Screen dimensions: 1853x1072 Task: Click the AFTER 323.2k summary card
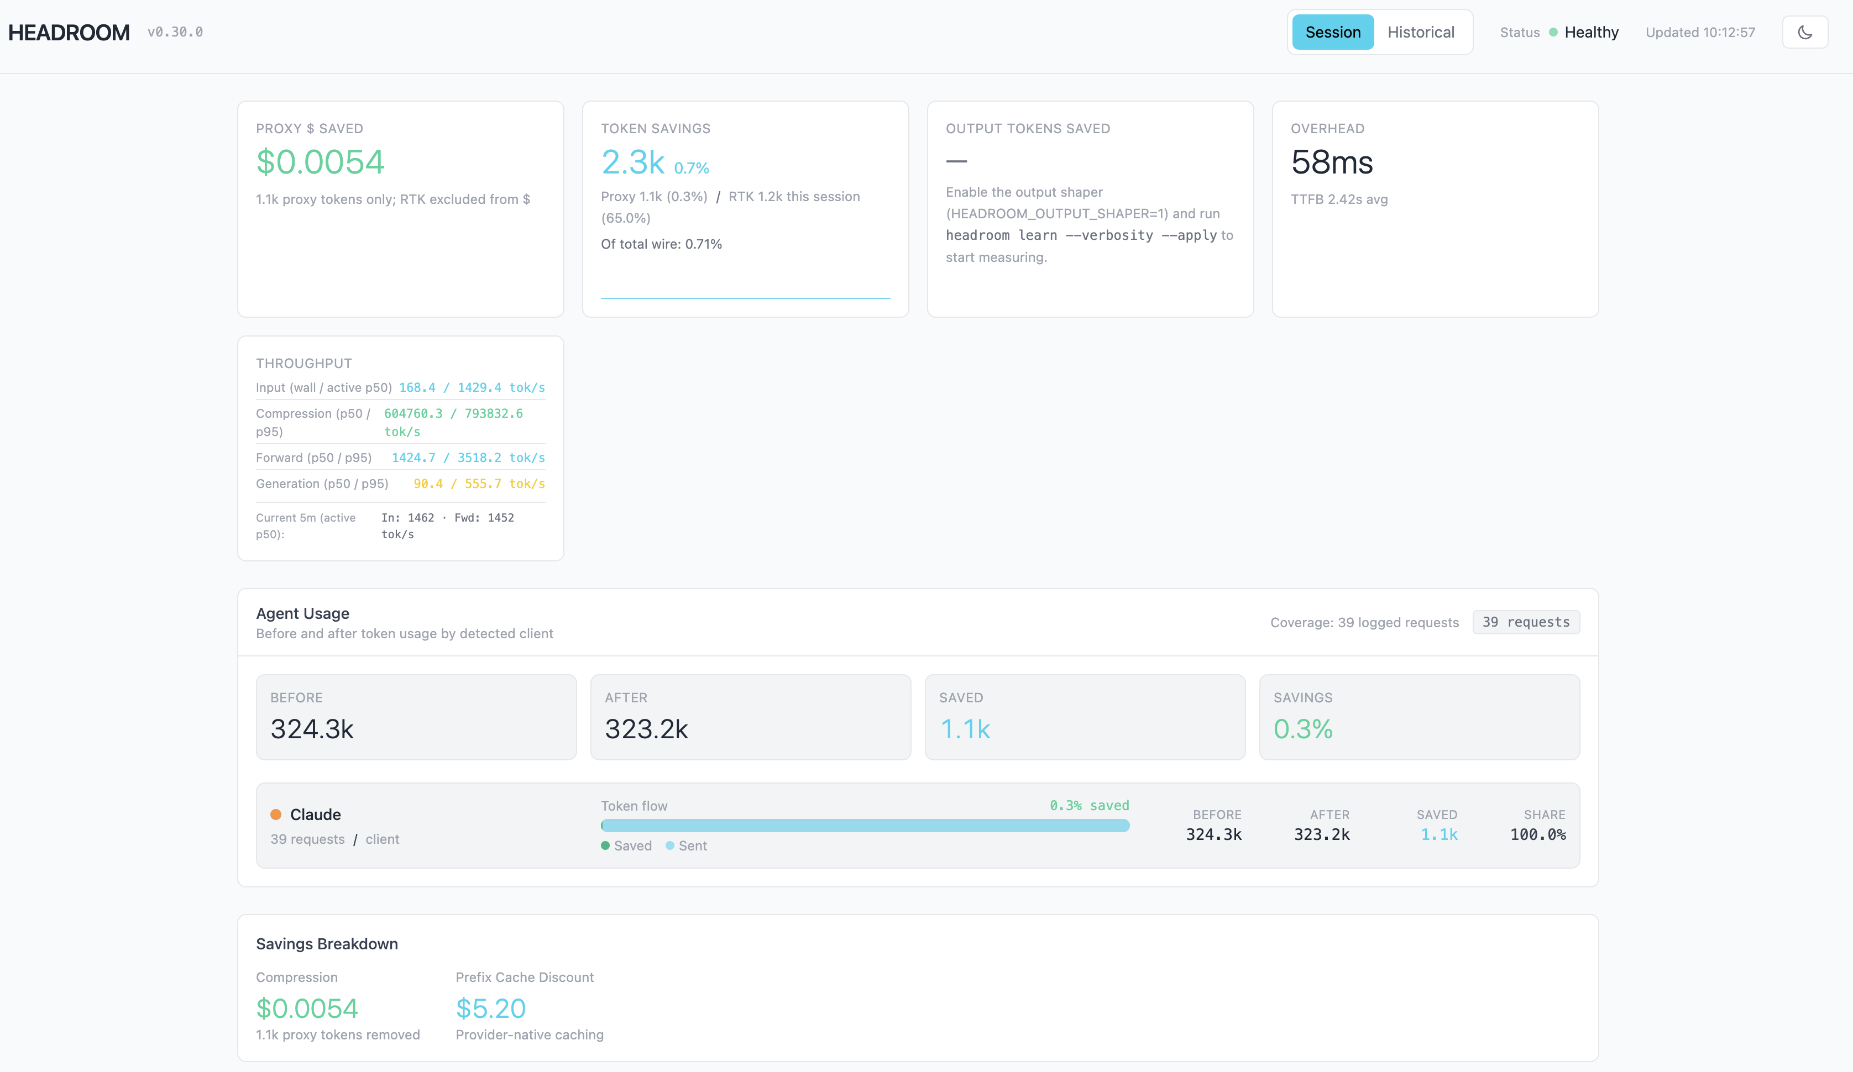[751, 717]
